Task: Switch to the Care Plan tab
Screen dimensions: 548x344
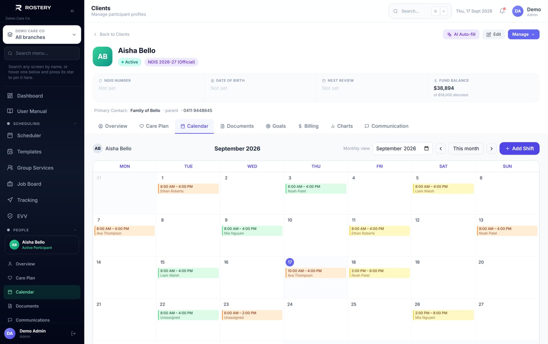Action: coord(154,126)
